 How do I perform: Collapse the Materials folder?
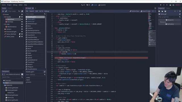coord(4,85)
